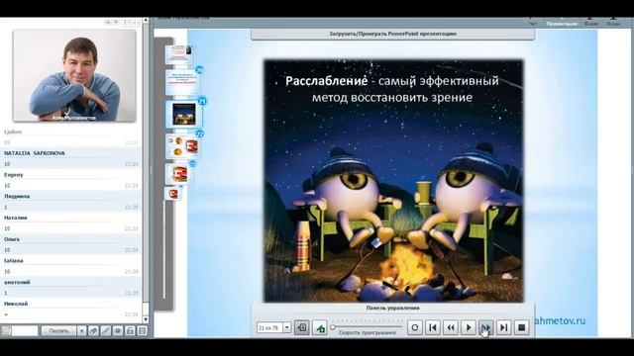Image resolution: width=634 pixels, height=356 pixels.
Task: Click the chat scrollbar down arrow
Action: coord(146,319)
